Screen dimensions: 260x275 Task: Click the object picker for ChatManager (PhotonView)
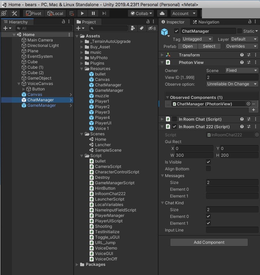pyautogui.click(x=248, y=104)
